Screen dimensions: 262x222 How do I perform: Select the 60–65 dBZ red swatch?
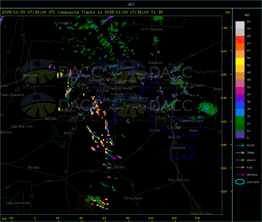tap(240, 39)
